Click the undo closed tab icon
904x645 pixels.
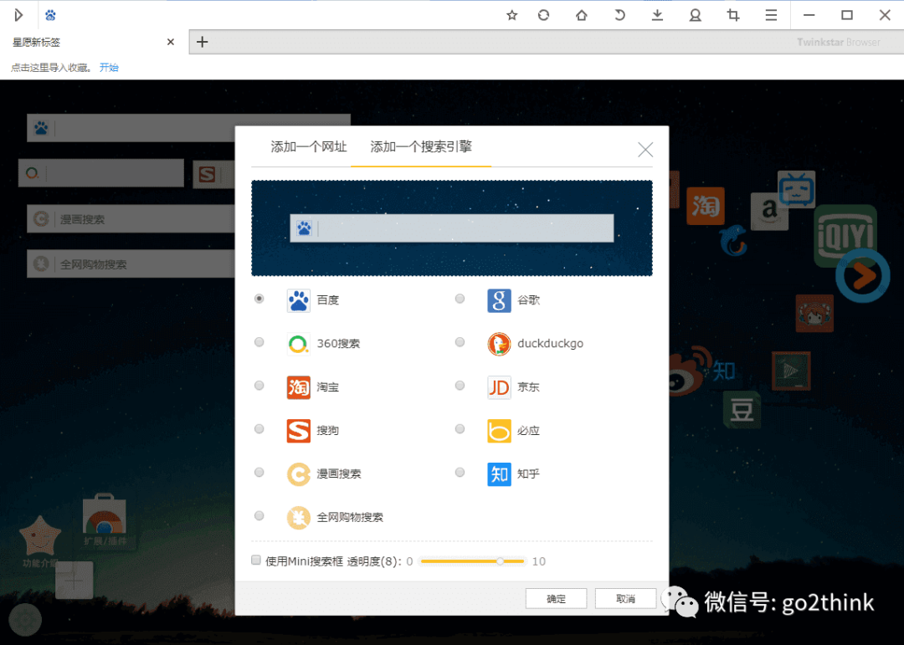click(x=619, y=16)
